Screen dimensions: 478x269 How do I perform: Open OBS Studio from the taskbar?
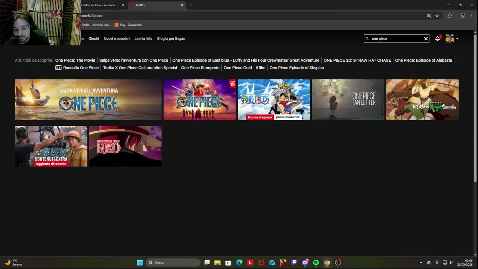338,263
